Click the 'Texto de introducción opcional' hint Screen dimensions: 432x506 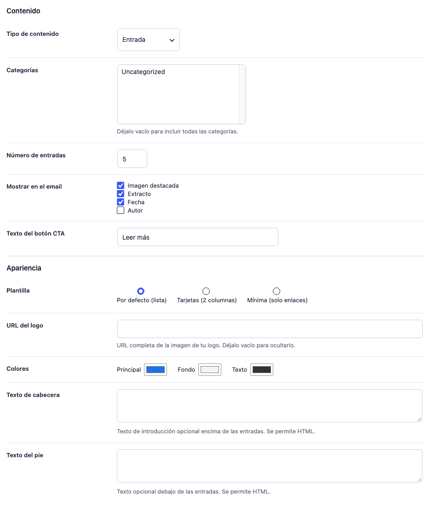coord(216,431)
